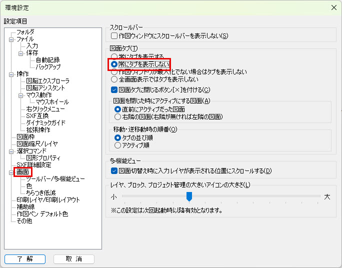Select 色 under 画面 in tree

[x=29, y=185]
